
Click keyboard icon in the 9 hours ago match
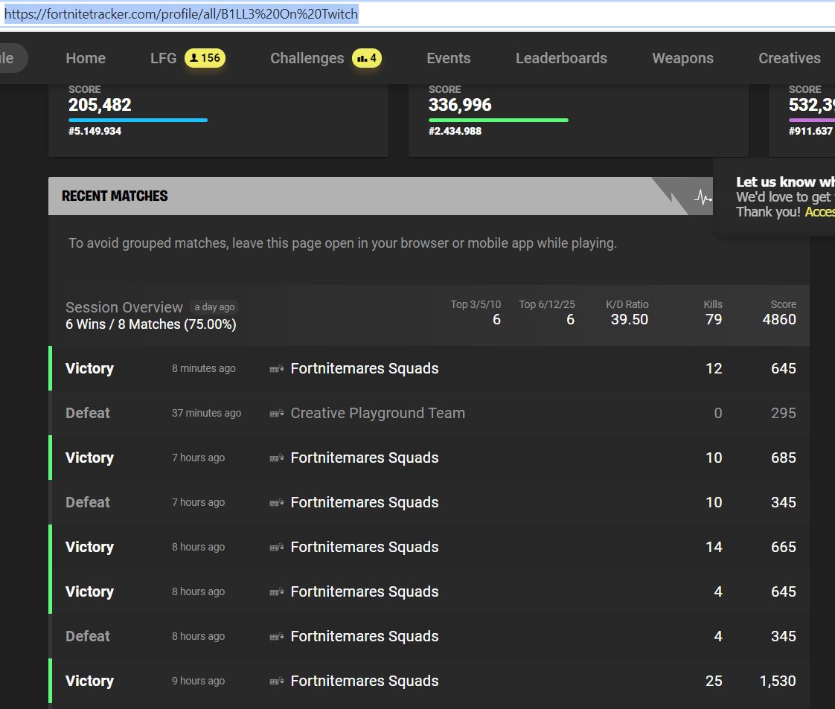[276, 682]
